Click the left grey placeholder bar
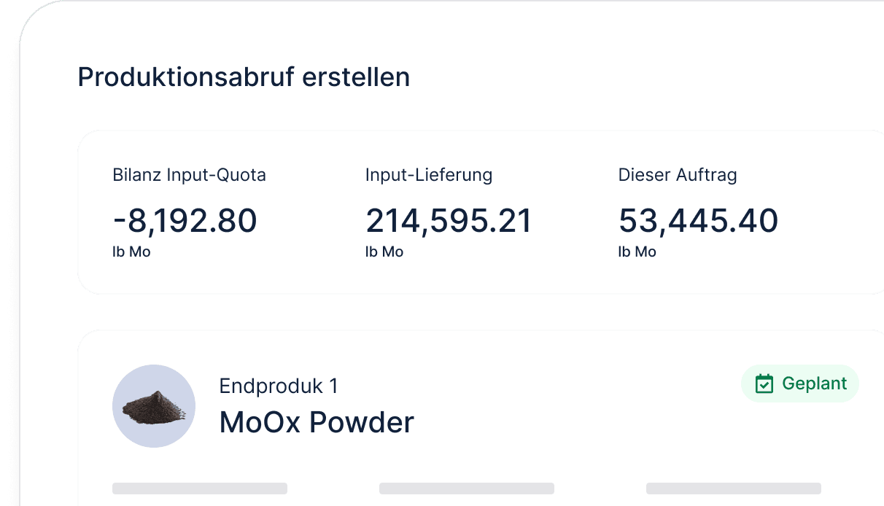884x506 pixels. [x=200, y=489]
